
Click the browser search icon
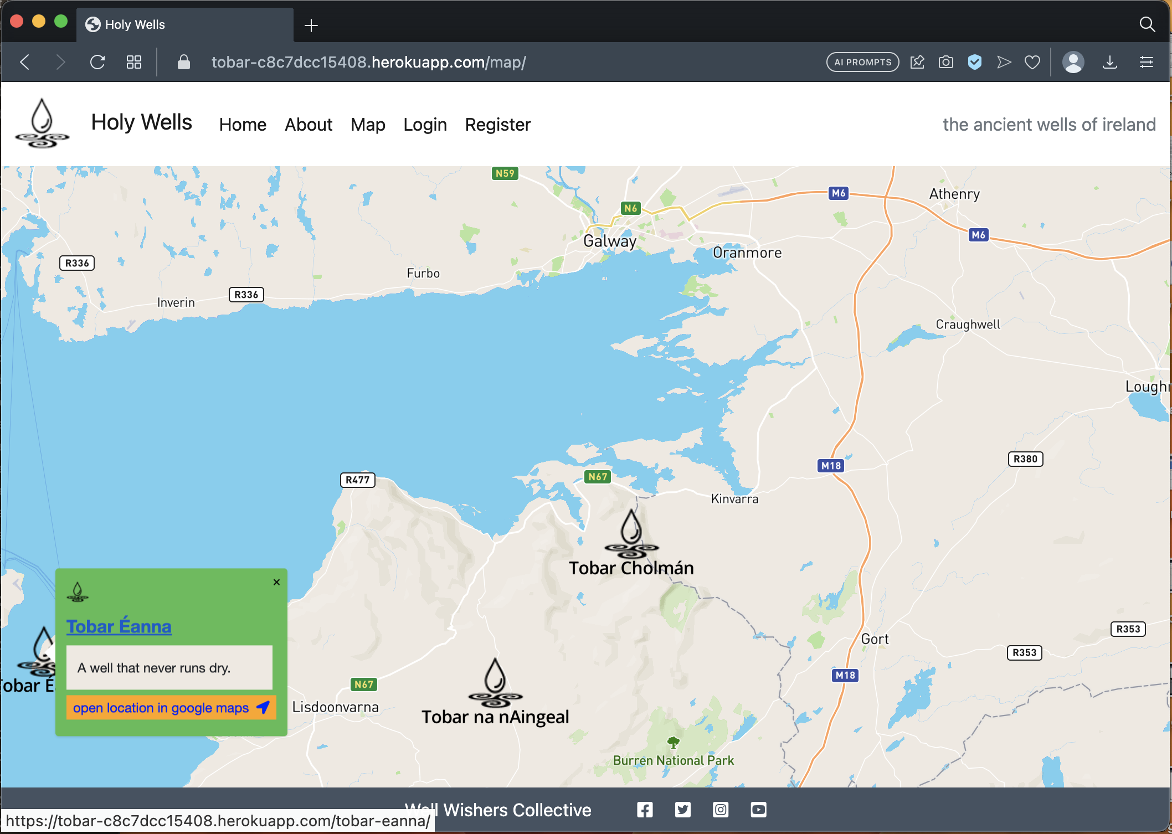click(x=1146, y=24)
